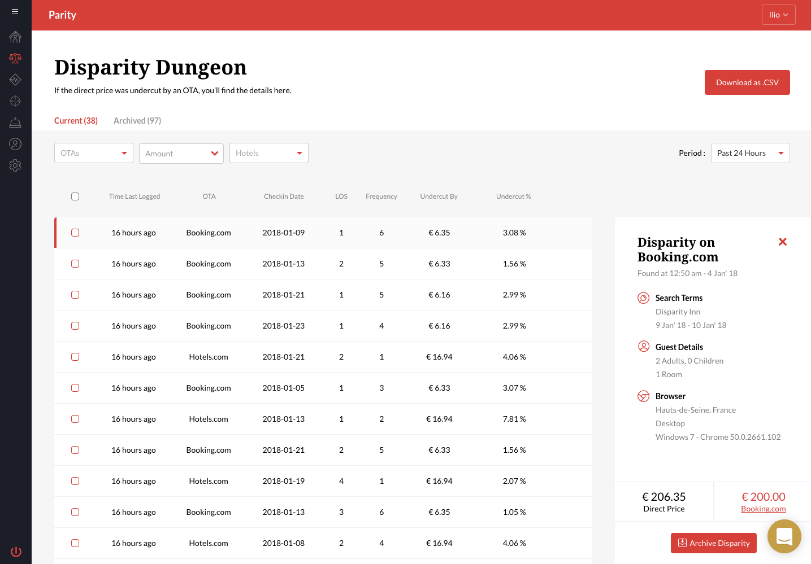Open the concierge bell icon in the sidebar
The width and height of the screenshot is (811, 564).
tap(15, 123)
